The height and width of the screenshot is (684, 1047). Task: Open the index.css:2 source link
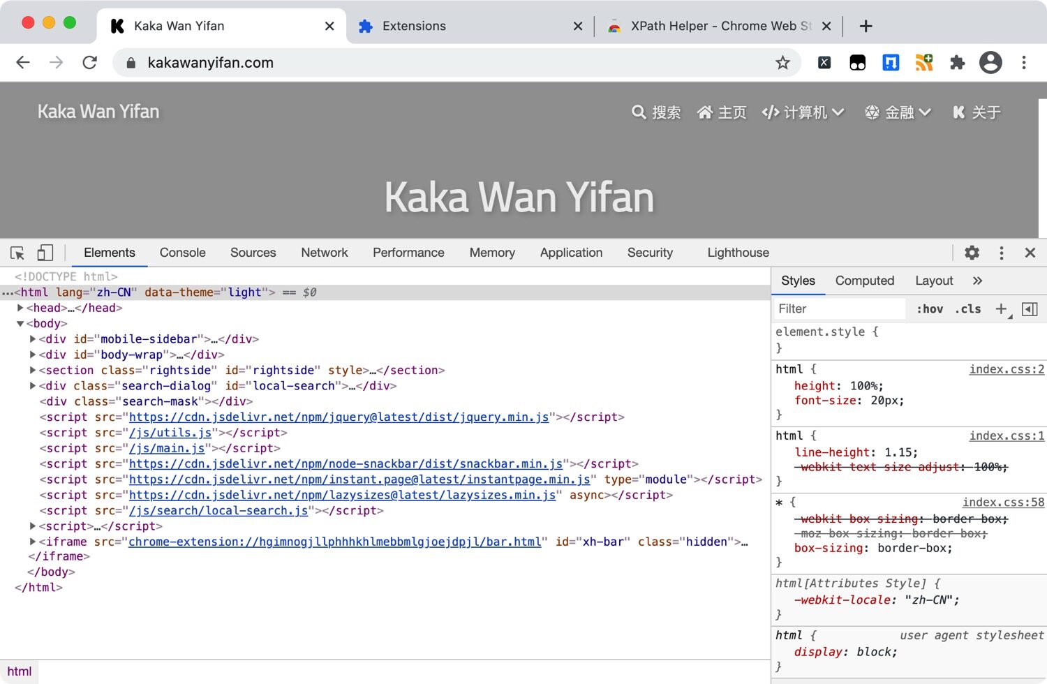coord(1006,369)
